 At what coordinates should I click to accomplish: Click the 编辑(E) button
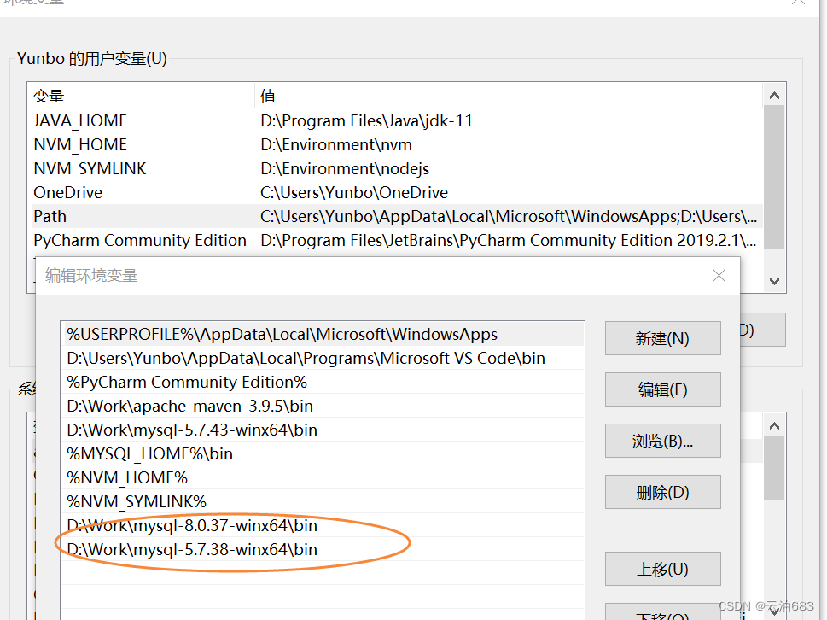662,389
